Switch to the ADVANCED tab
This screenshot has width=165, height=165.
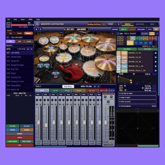[140, 24]
